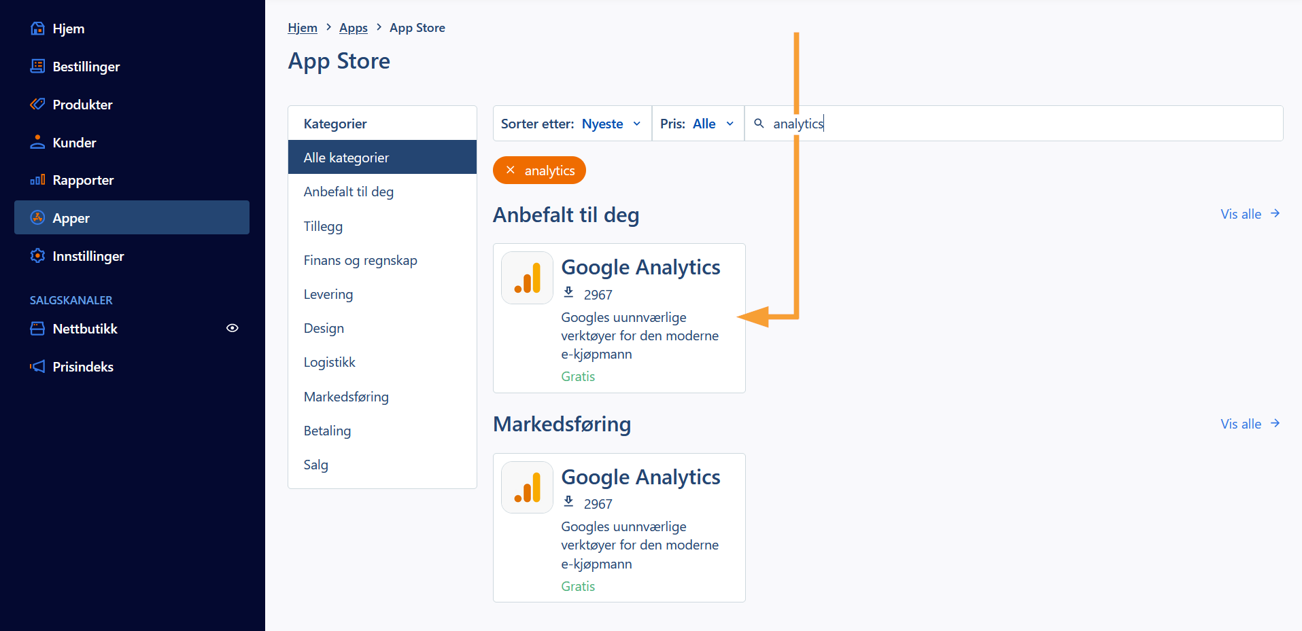Image resolution: width=1302 pixels, height=631 pixels.
Task: Open Hjem in the sidebar menu
Action: (x=132, y=29)
